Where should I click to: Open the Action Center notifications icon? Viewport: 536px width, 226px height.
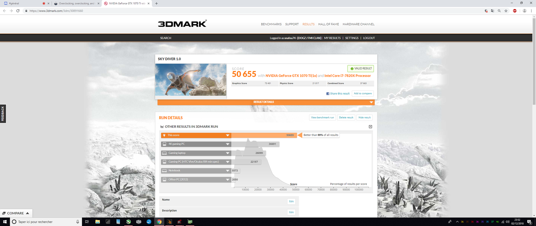click(529, 222)
